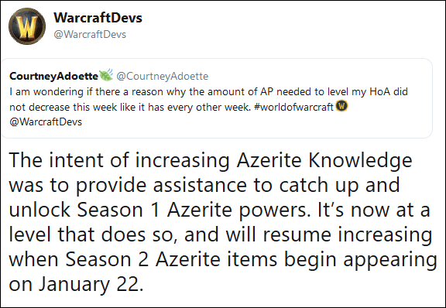The image size is (446, 308).
Task: Click the green leaf emoji beside CourtneyAdoette
Action: 106,75
